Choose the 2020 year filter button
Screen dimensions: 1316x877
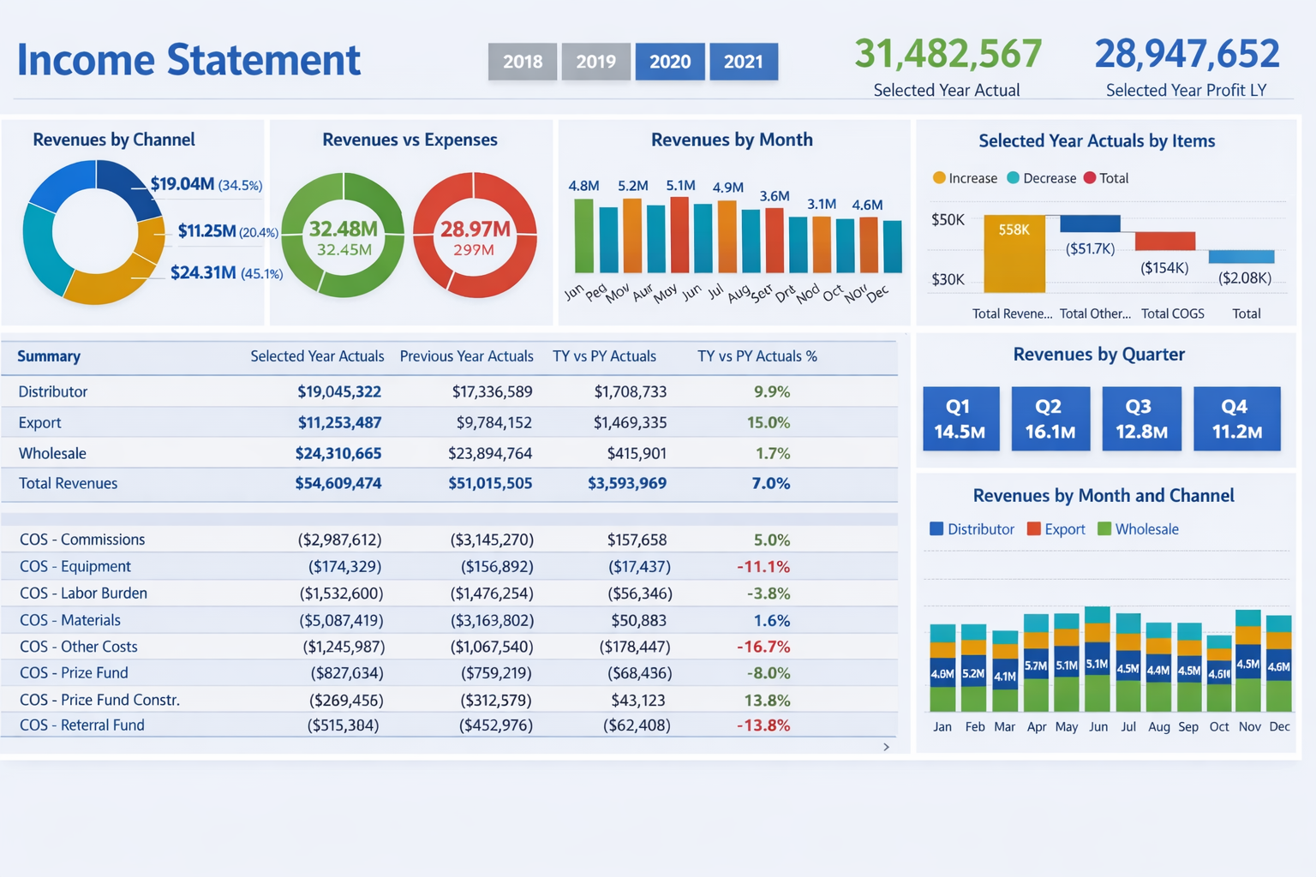click(x=670, y=62)
